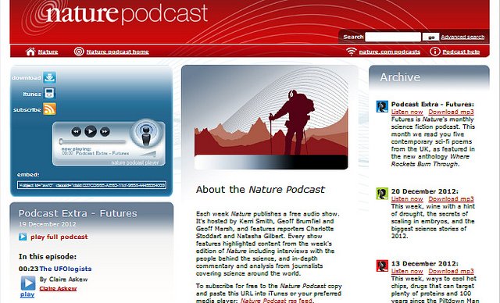Click the play text link under UFOlogists
The image size is (500, 303).
tap(27, 294)
